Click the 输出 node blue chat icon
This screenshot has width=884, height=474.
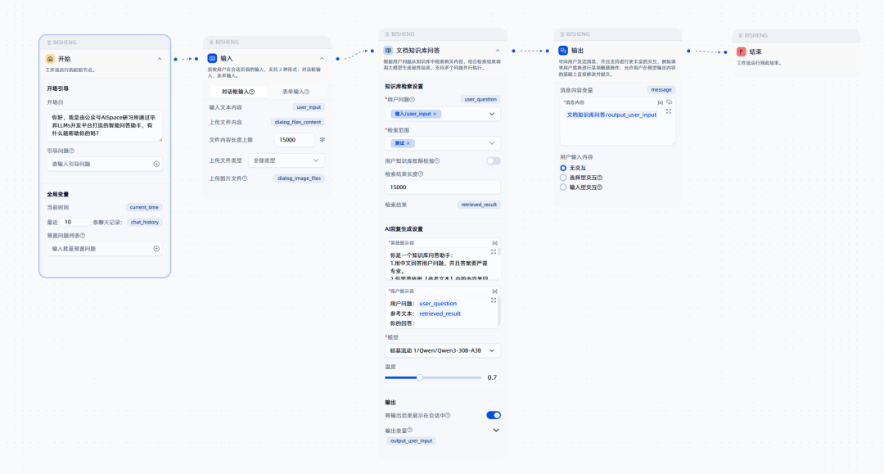[563, 50]
